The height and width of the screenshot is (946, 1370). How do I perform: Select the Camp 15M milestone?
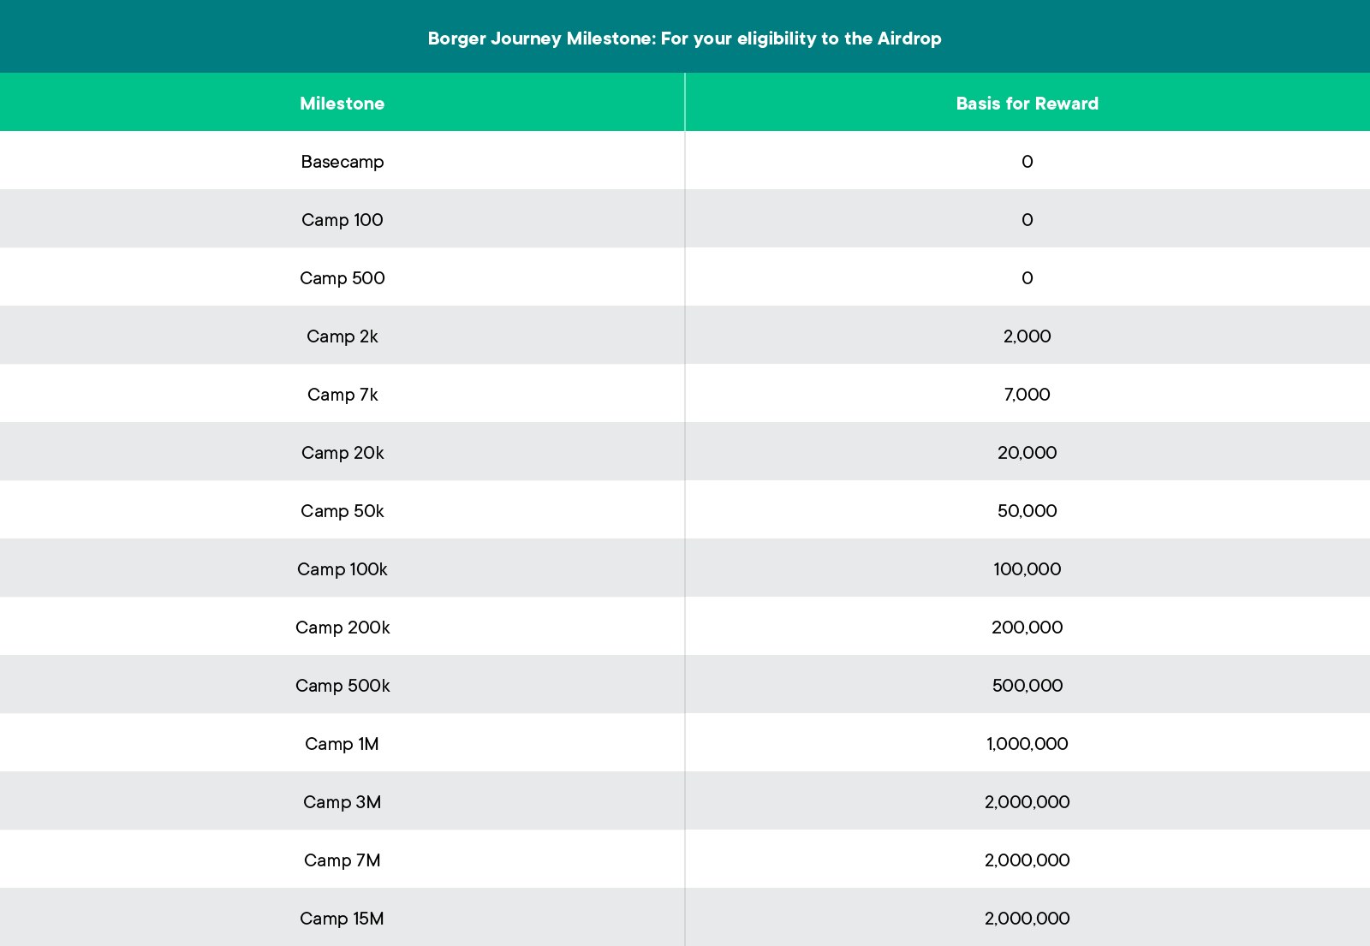pyautogui.click(x=342, y=919)
